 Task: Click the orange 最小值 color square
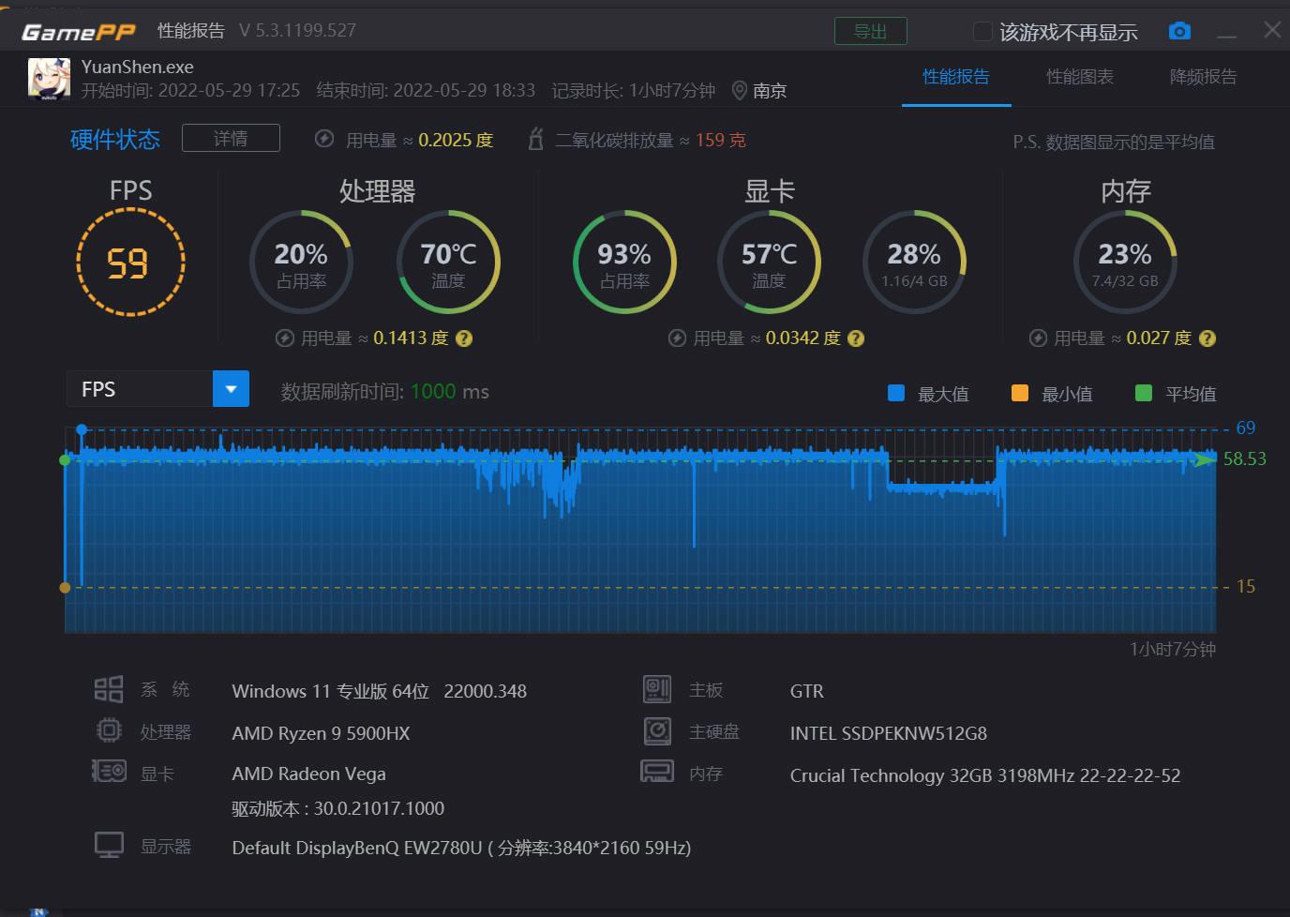(1019, 393)
